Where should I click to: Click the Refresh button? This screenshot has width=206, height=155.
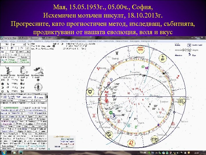pos(24,57)
